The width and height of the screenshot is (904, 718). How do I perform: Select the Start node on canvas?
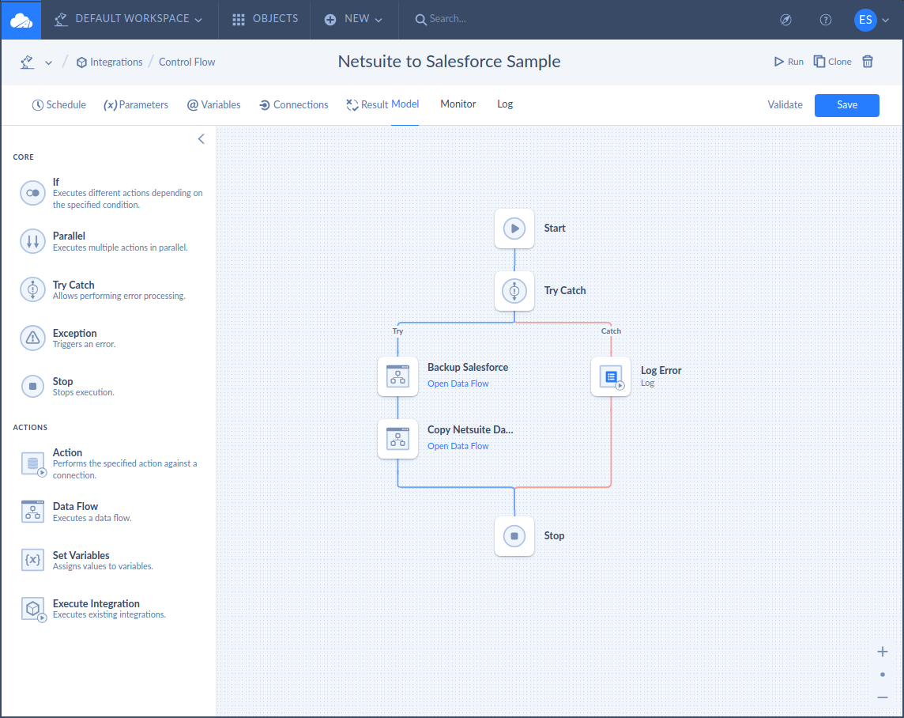tap(514, 229)
